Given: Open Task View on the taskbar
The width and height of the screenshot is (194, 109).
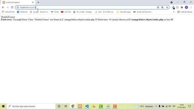Looking at the screenshot, I should click(x=66, y=106).
